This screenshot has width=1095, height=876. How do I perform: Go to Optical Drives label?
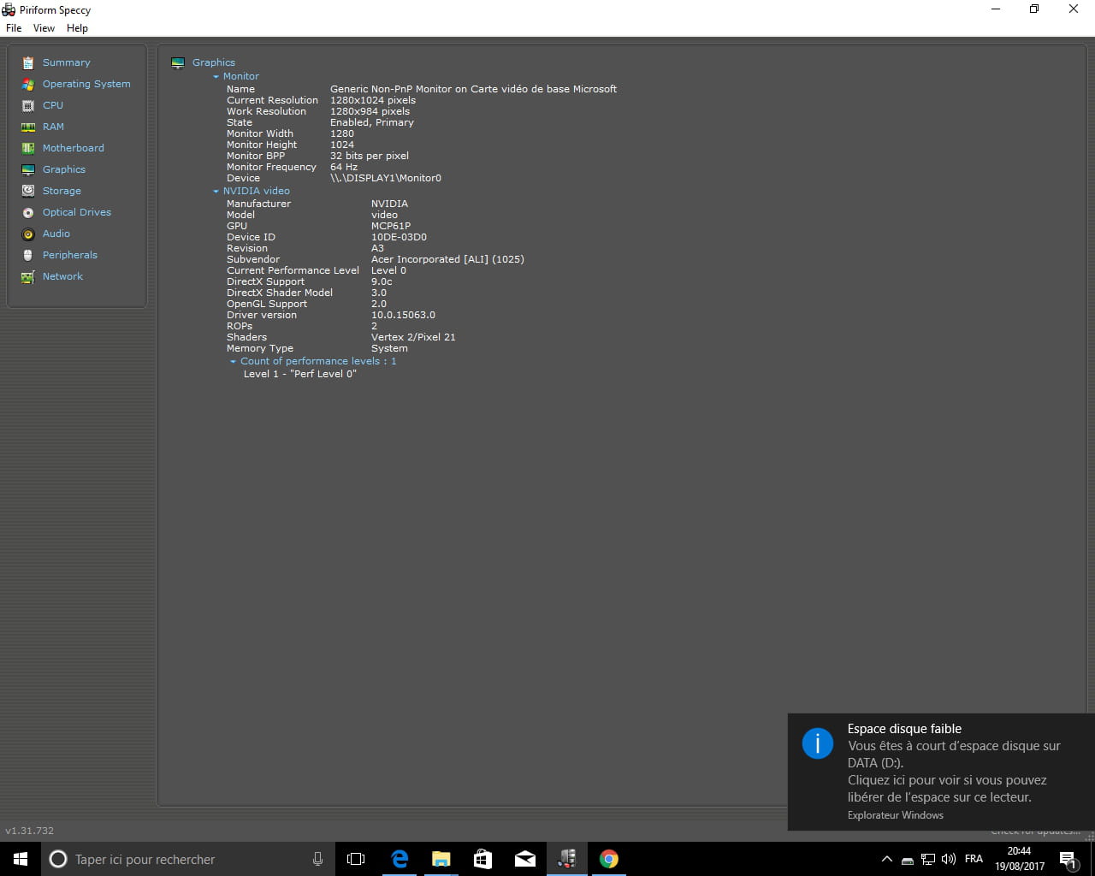(77, 212)
